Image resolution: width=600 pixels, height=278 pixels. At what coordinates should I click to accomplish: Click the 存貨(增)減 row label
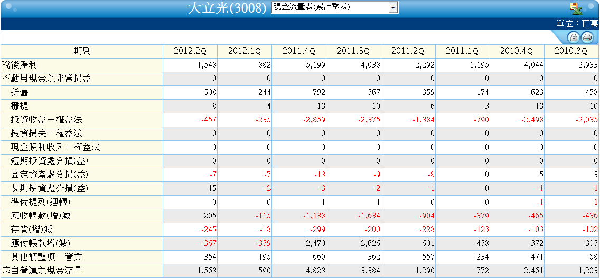pyautogui.click(x=32, y=230)
